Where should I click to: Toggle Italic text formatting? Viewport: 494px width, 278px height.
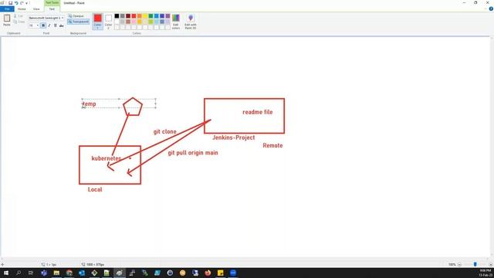point(49,25)
